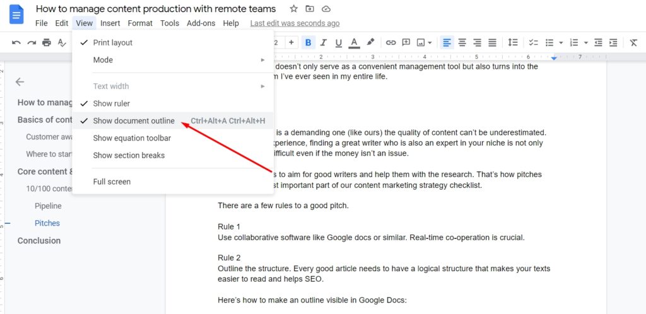This screenshot has height=314, width=646.
Task: Close the document outline with back arrow
Action: click(20, 82)
